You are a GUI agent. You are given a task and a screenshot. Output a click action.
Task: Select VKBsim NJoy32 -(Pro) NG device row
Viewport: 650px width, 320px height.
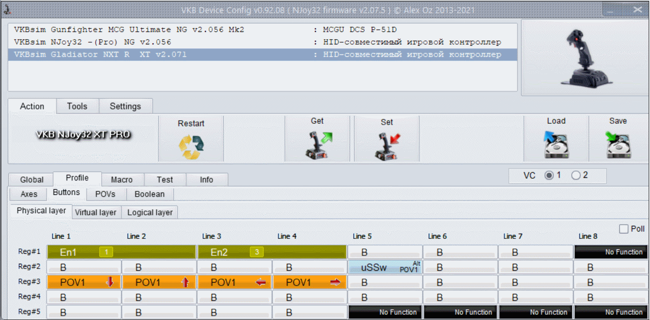coord(262,42)
